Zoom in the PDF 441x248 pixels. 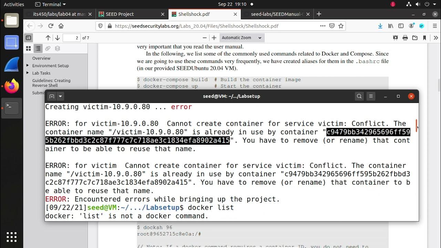pos(214,38)
